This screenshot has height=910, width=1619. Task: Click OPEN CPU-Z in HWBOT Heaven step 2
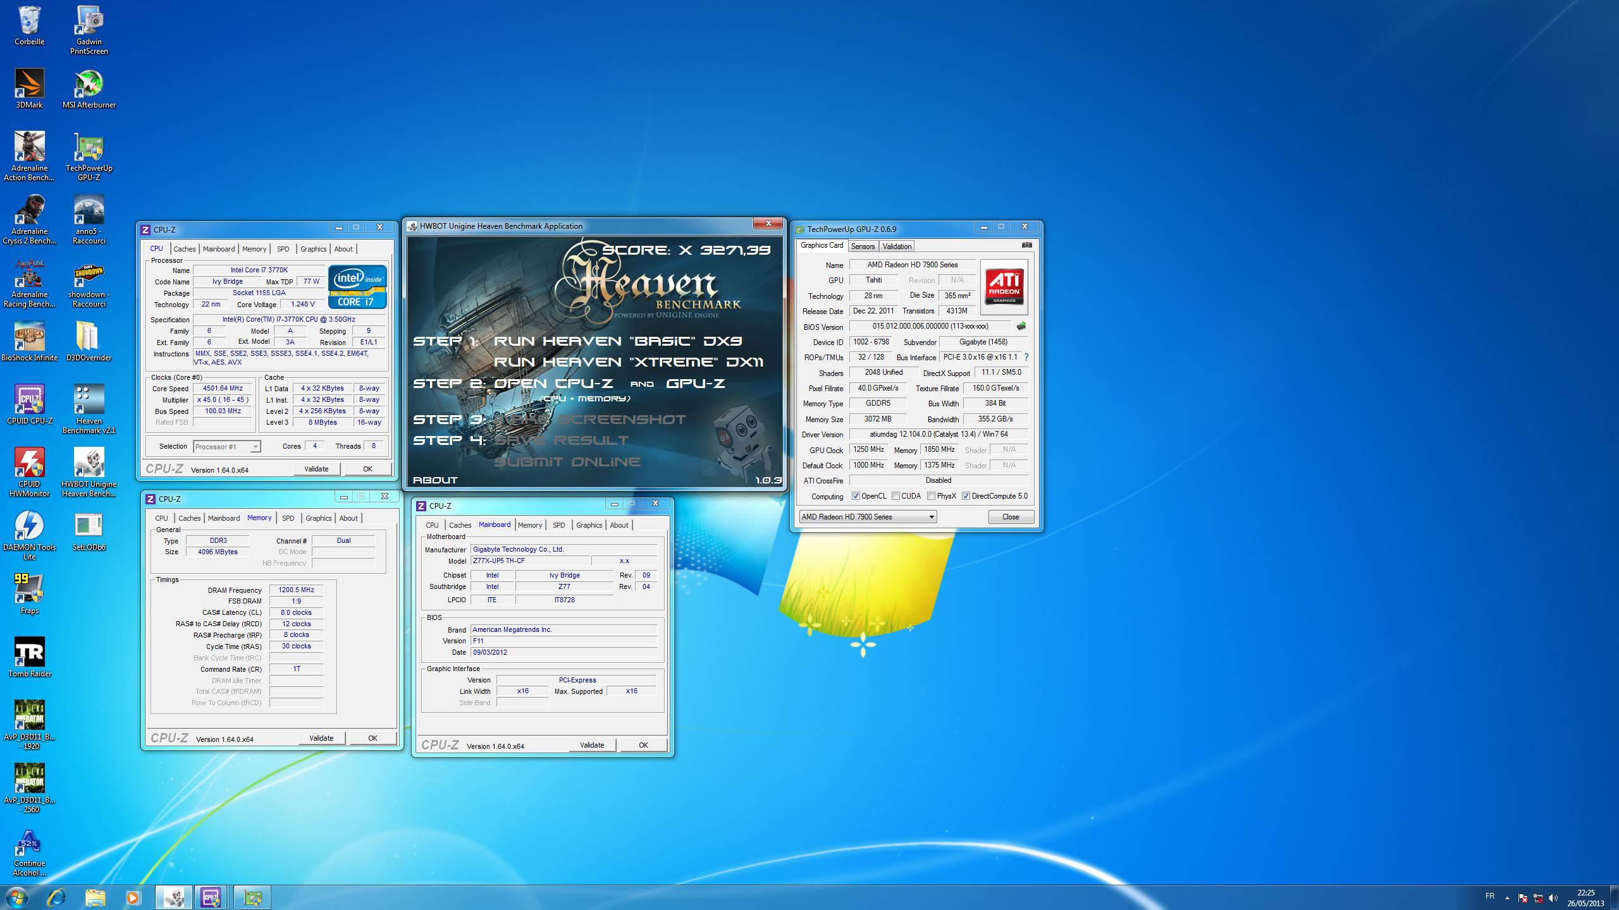tap(553, 384)
